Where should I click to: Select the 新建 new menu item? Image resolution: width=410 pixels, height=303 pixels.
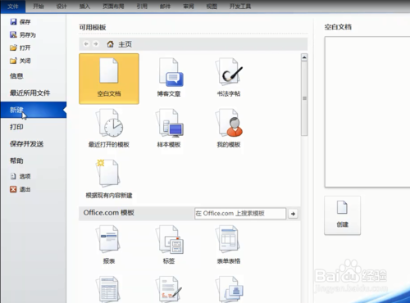[34, 110]
